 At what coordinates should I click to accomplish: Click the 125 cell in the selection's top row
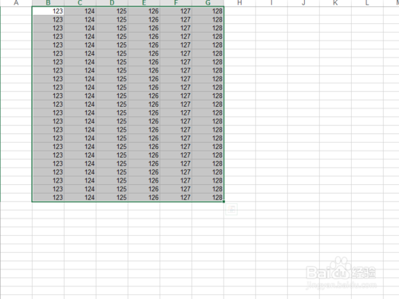112,11
